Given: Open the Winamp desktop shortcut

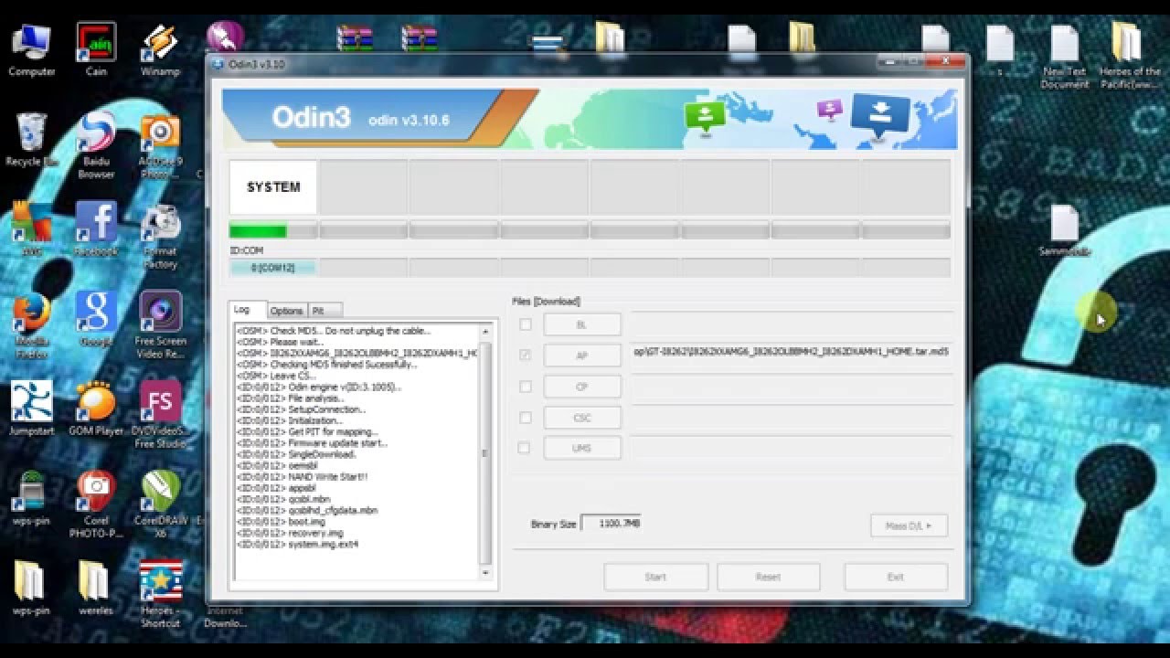Looking at the screenshot, I should tap(160, 49).
